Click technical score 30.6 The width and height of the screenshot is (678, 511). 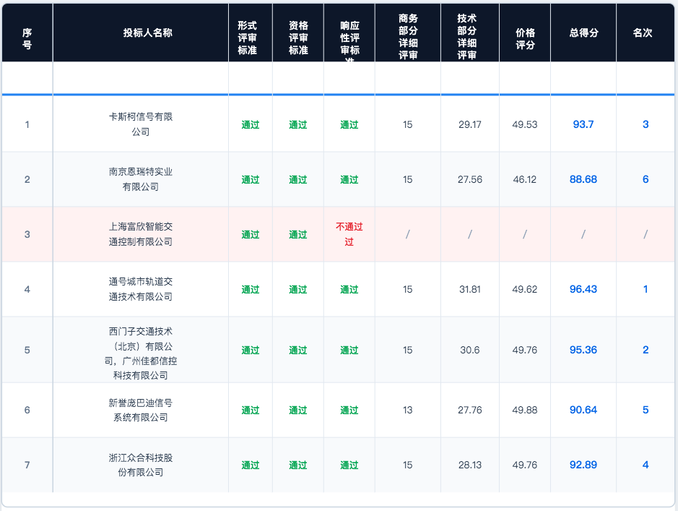(469, 350)
